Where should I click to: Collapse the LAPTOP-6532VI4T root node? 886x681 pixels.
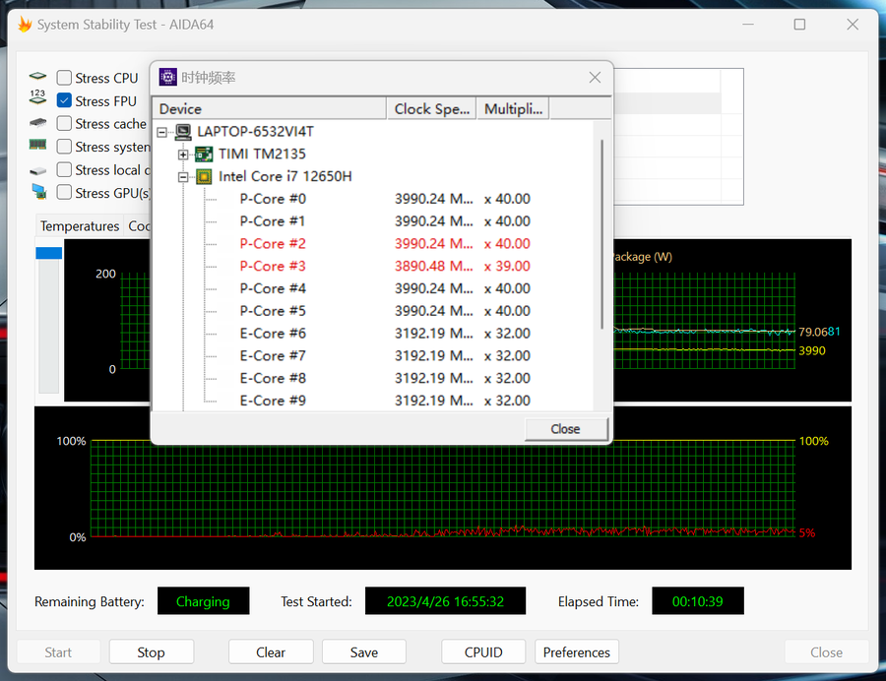pos(162,132)
